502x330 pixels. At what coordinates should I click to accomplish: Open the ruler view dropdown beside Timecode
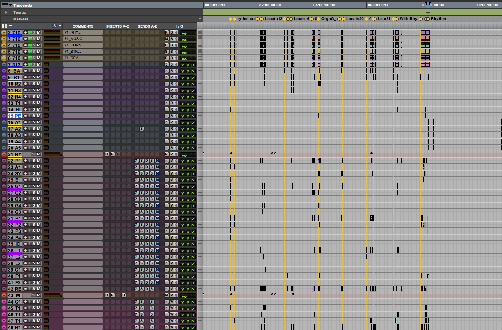10,5
